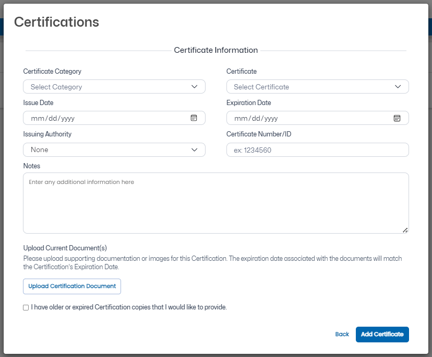
Task: Select the month segment of Expiration Date
Action: coord(241,119)
